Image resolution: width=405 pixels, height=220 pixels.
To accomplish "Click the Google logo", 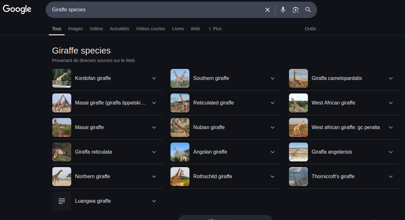I will pos(17,9).
